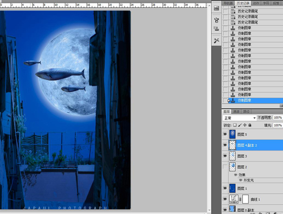The image size is (283, 214).
Task: Select the 图层 5 layer name
Action: 242,134
